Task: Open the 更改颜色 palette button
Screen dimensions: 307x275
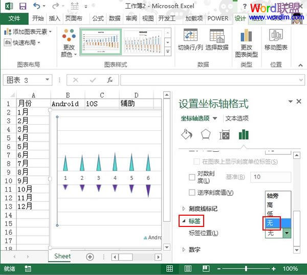Action: pyautogui.click(x=69, y=43)
